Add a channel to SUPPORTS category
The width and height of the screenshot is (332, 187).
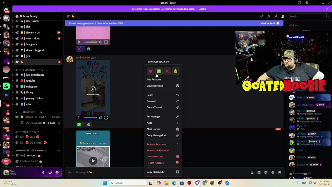59,70
